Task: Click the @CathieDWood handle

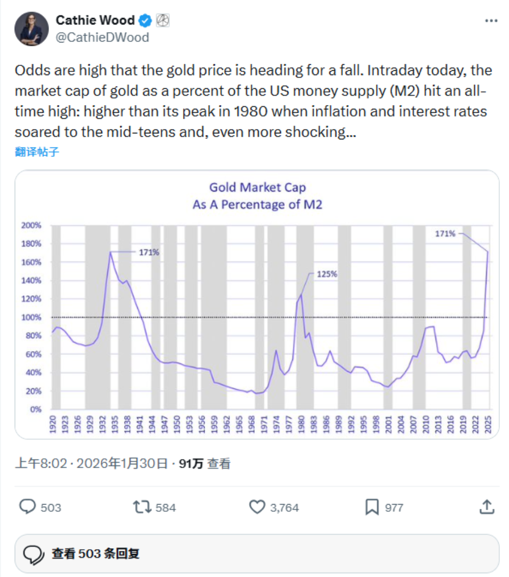Action: pos(102,37)
